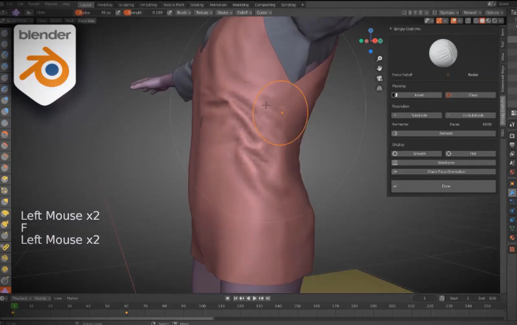Open the Dyntopo dropdown

point(449,12)
